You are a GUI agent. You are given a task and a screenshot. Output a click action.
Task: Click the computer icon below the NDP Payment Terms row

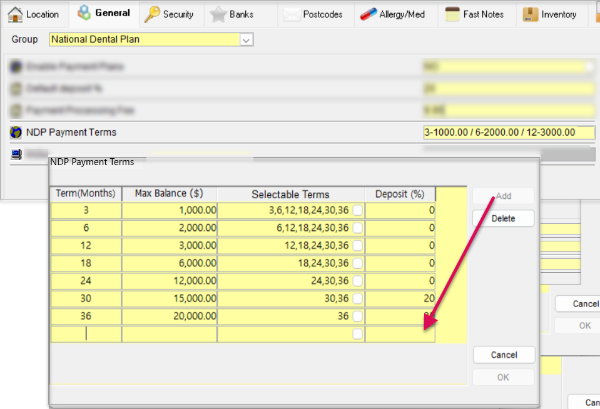click(16, 154)
